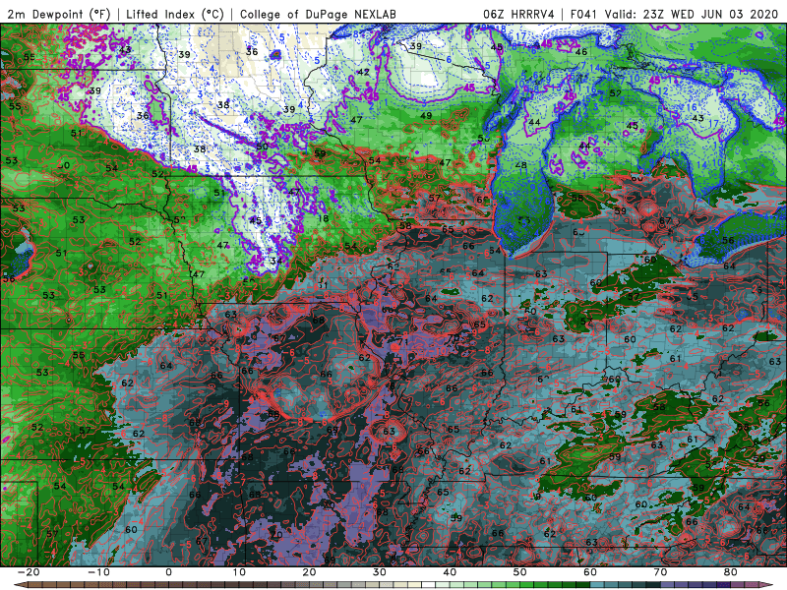Click the '71' dewpoint value on the map
Viewport: 787px width, 590px height.
tap(402, 342)
